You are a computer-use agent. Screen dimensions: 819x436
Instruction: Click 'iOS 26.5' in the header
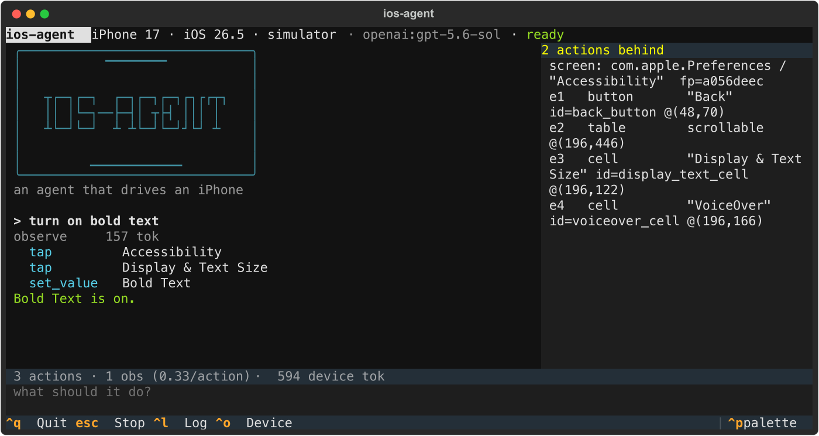click(x=214, y=35)
